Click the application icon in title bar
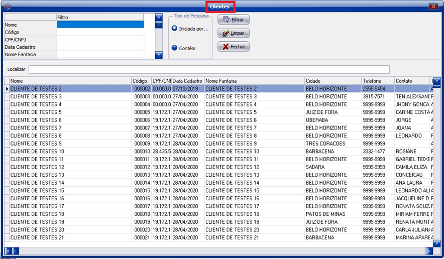This screenshot has height=259, width=444. tap(7, 7)
